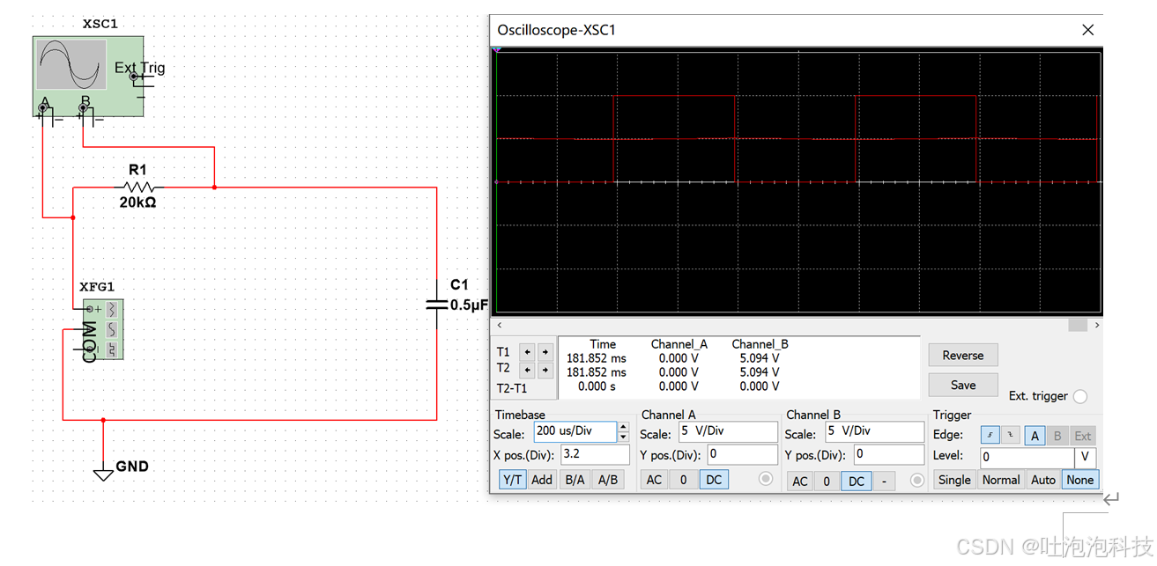Invert Channel B with minus button
Screen dimensions: 1157x566
[x=884, y=481]
